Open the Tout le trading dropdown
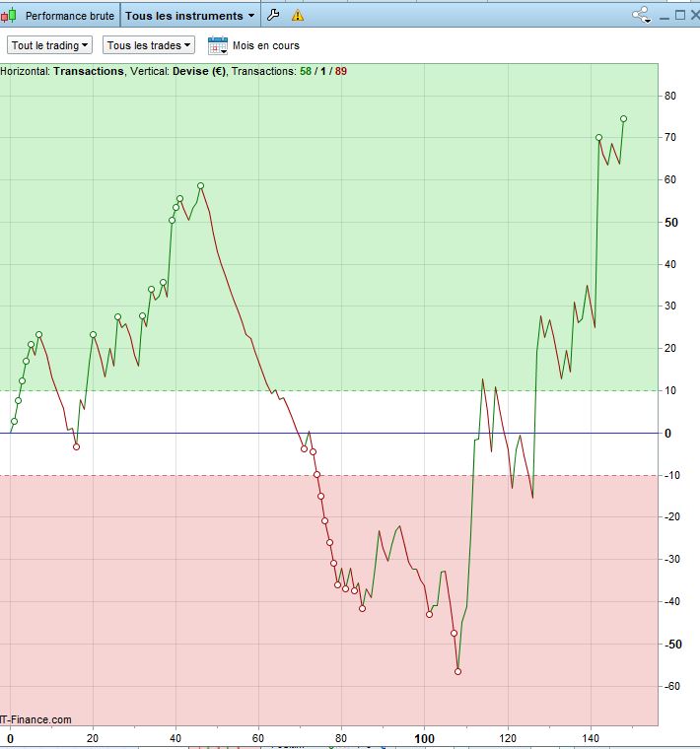700x749 pixels. coord(49,45)
